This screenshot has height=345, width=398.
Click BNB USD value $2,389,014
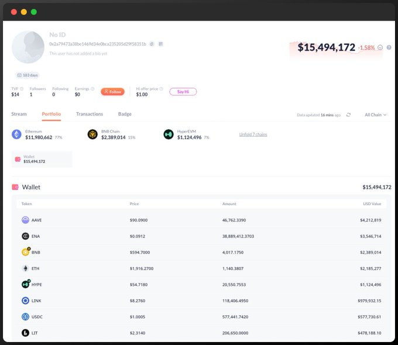(370, 253)
